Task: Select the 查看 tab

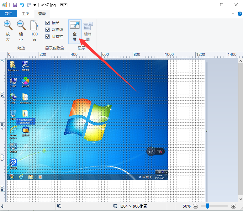Action: [42, 13]
